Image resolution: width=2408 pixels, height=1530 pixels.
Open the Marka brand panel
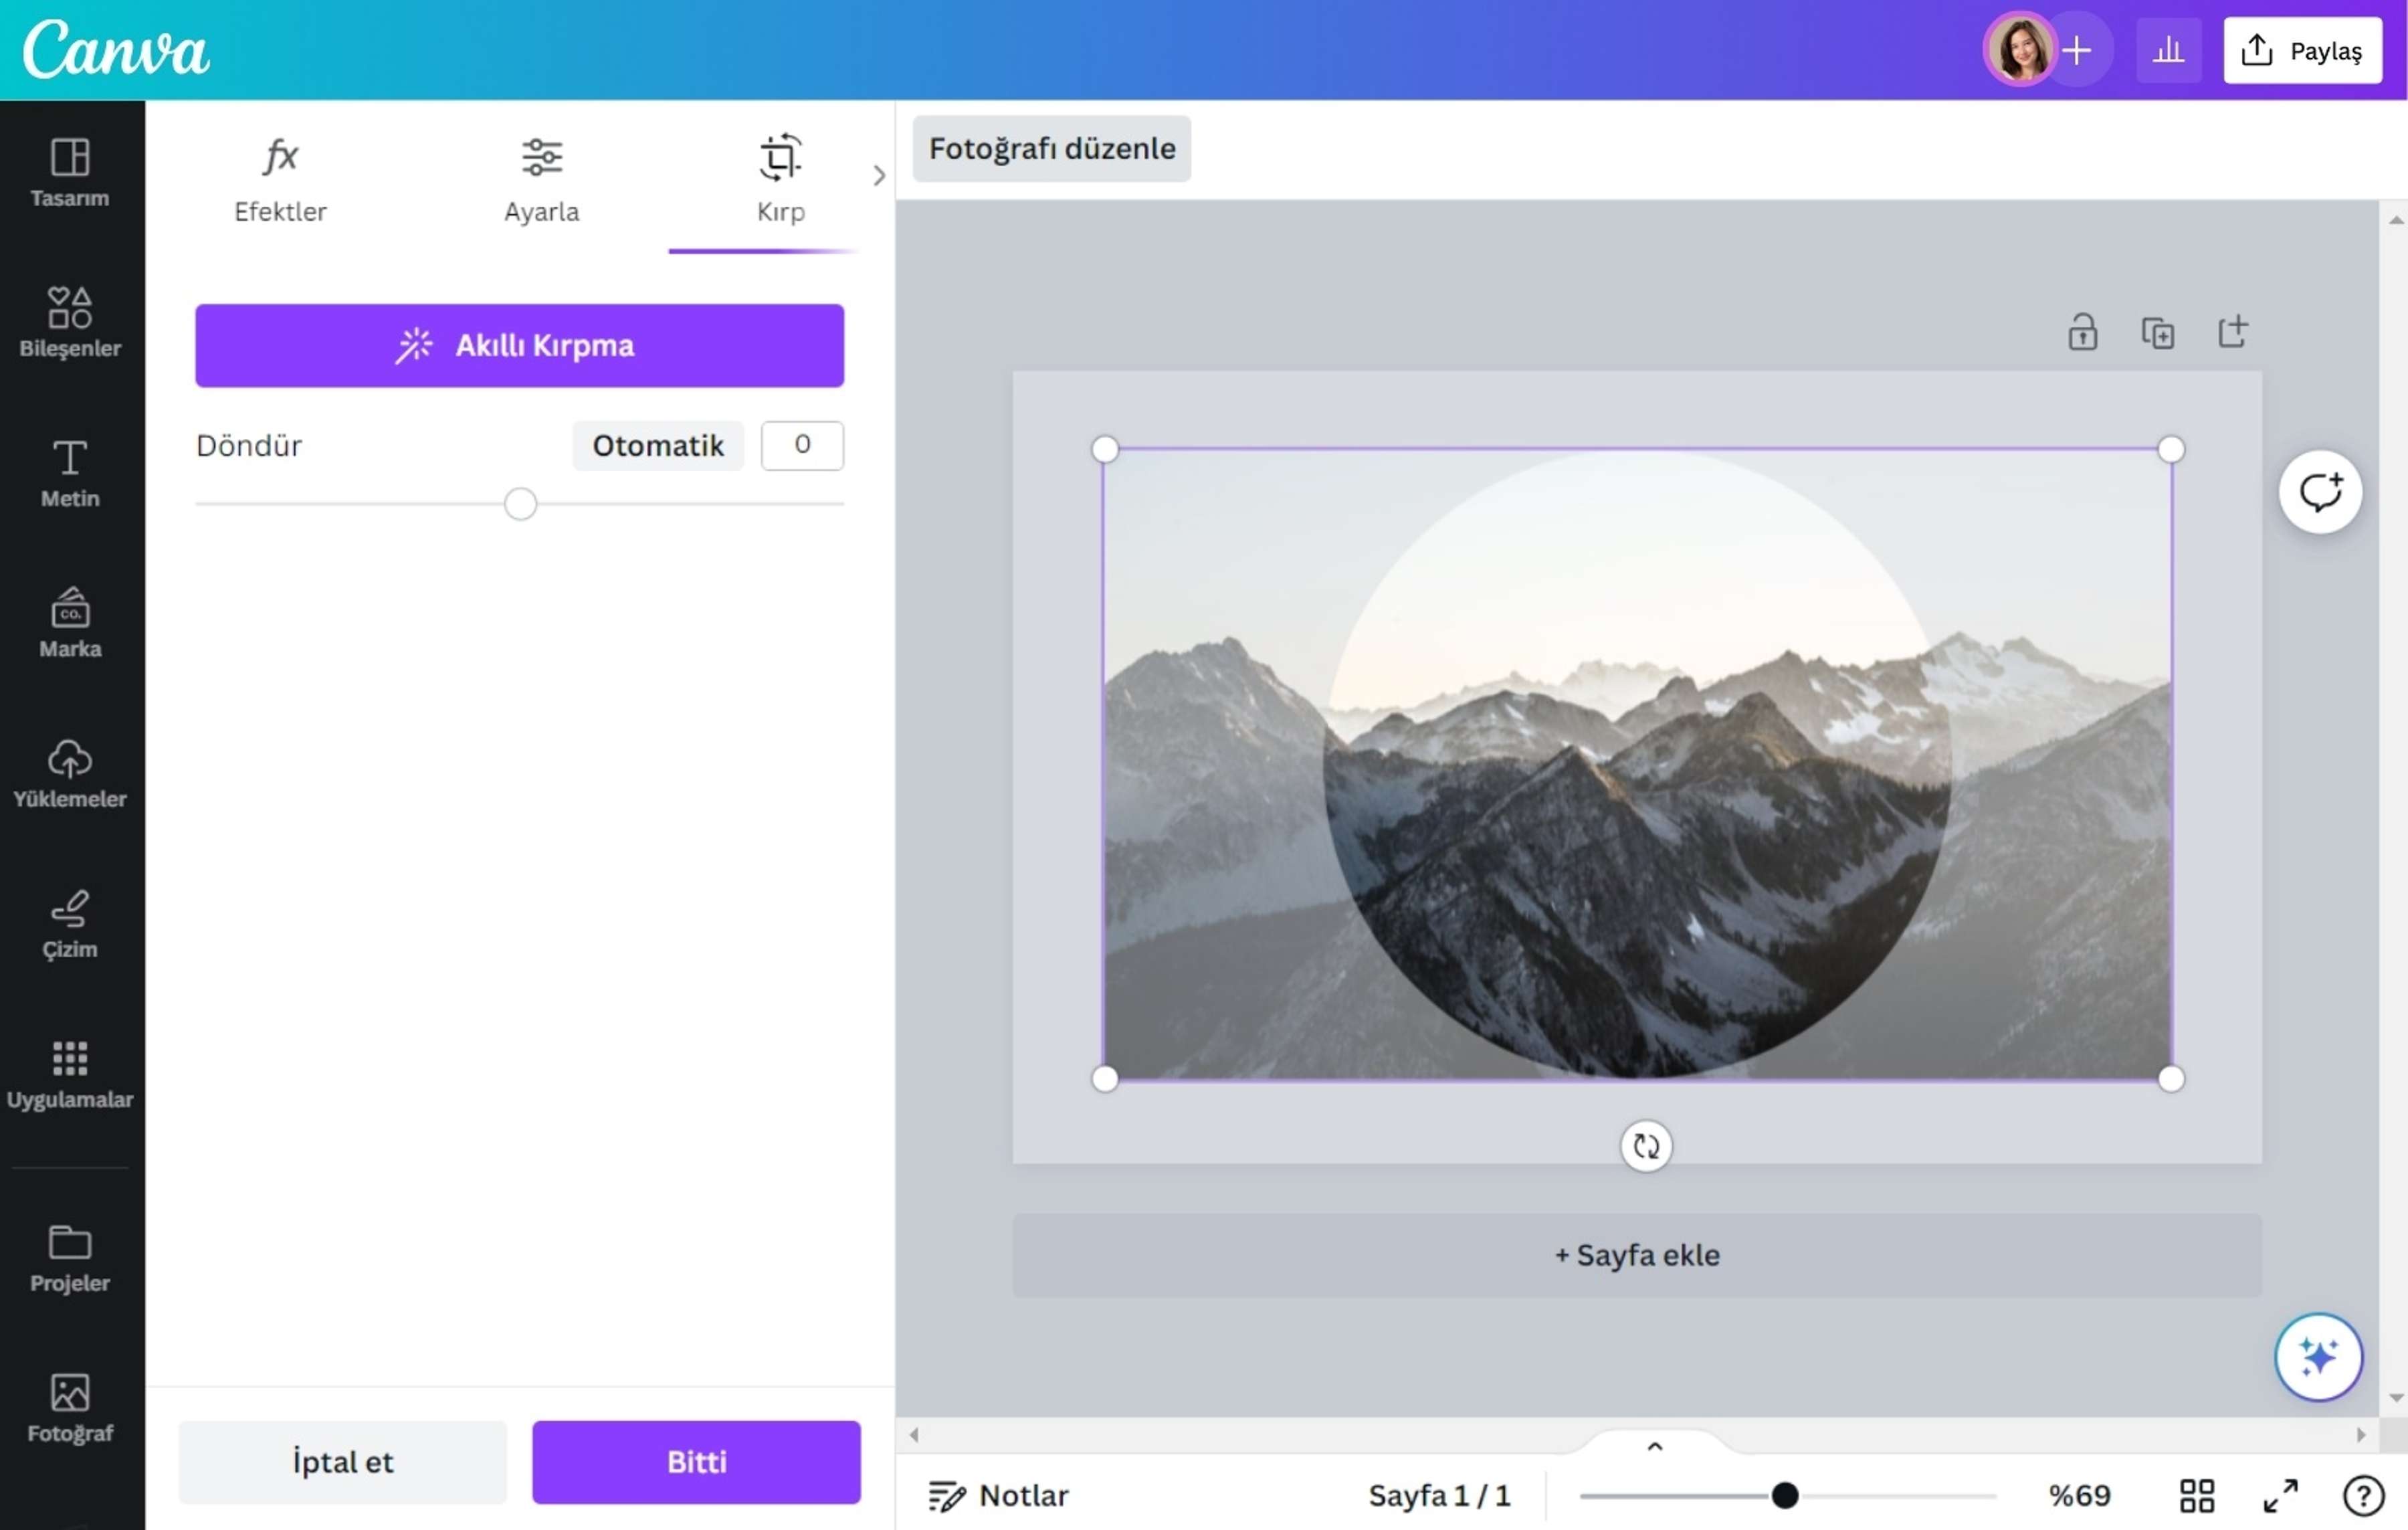pos(70,623)
